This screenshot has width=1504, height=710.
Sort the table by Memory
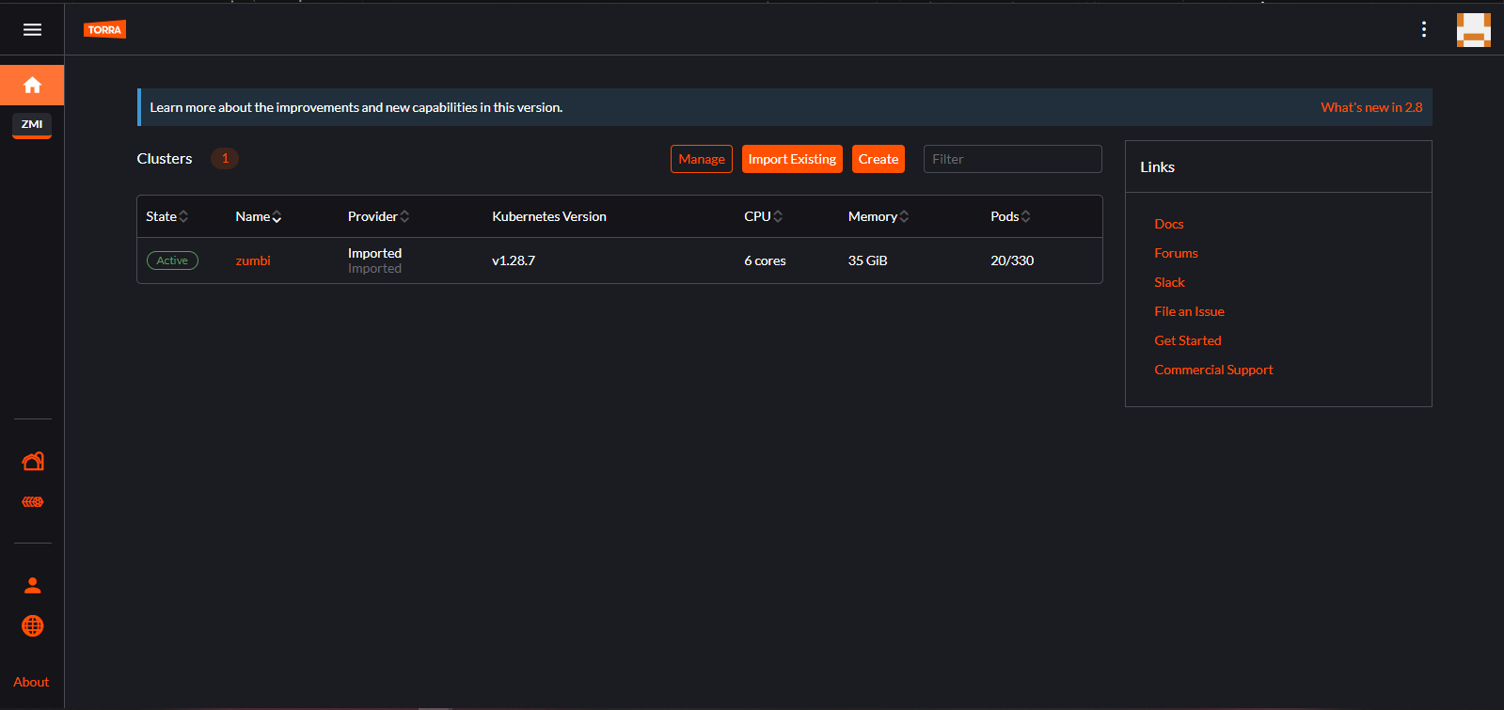(x=878, y=216)
